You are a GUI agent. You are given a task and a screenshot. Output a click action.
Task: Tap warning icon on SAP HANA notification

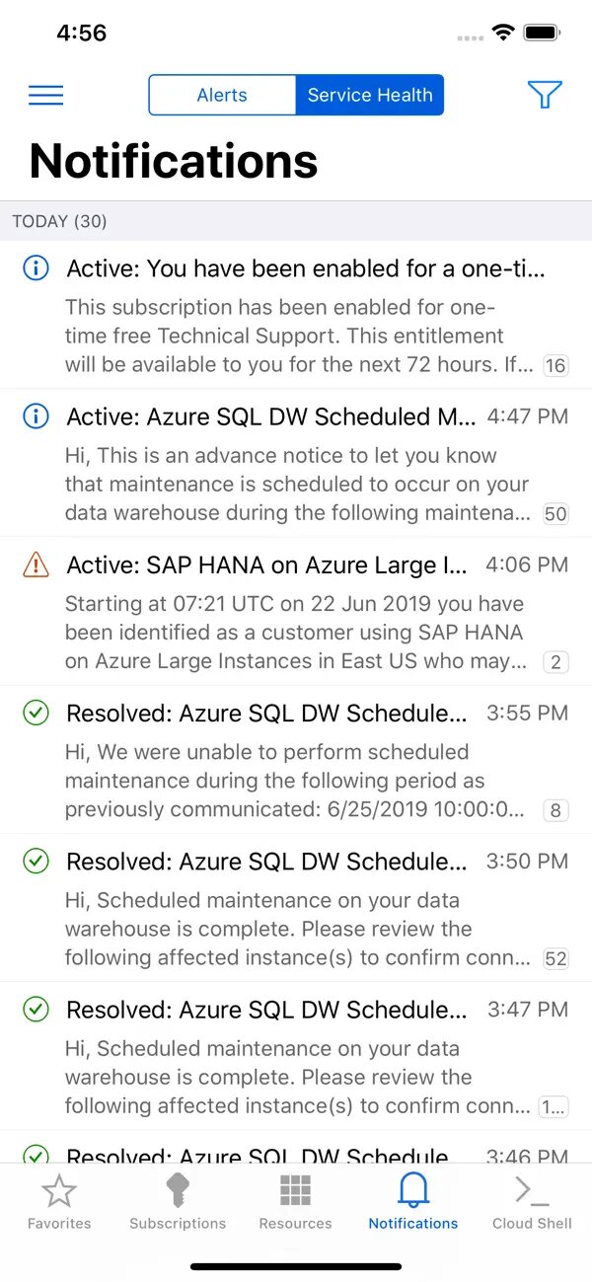point(36,565)
